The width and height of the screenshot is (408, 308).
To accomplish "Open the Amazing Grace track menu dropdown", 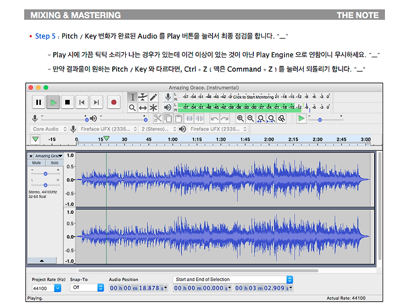I will tap(49, 156).
